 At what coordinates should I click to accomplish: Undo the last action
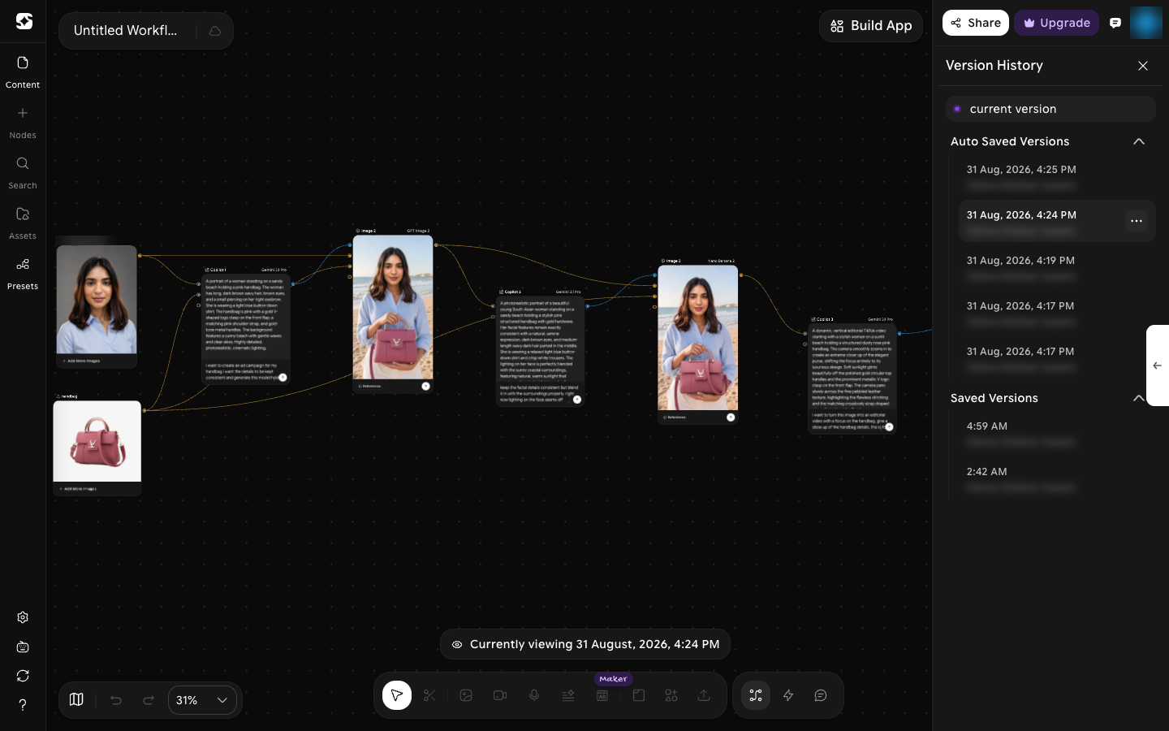[116, 699]
